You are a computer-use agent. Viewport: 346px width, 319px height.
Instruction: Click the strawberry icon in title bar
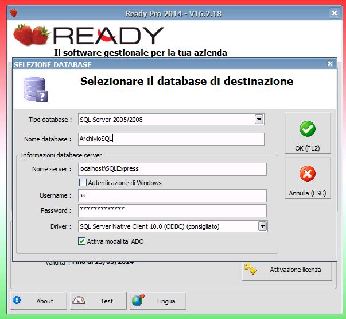pos(14,13)
